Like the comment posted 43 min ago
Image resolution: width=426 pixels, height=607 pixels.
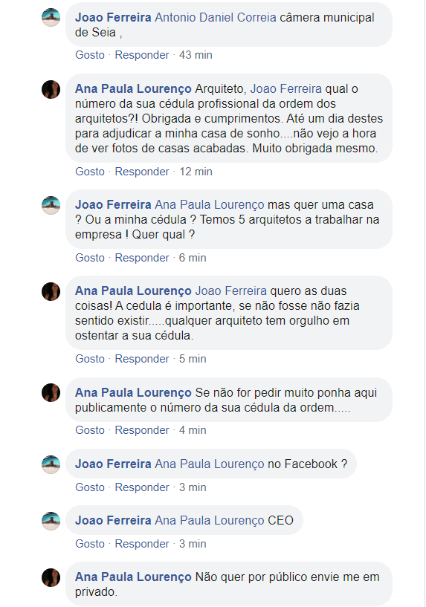(x=90, y=55)
